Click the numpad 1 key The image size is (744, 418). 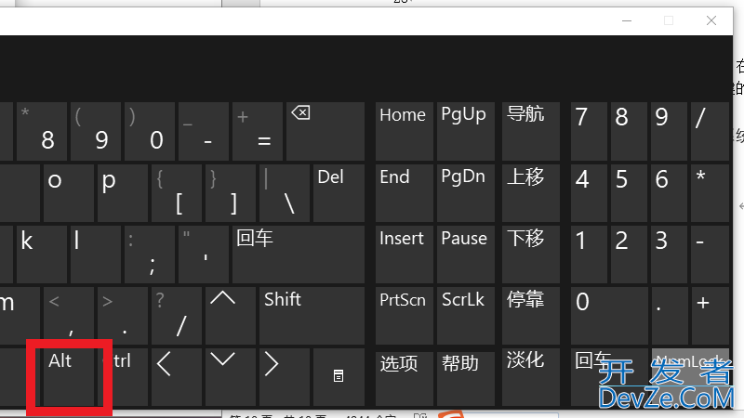(x=589, y=255)
